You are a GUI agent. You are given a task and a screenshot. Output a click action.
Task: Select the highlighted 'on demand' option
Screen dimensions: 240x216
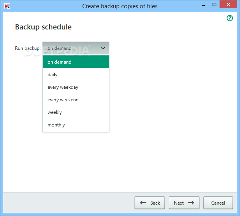coord(76,62)
